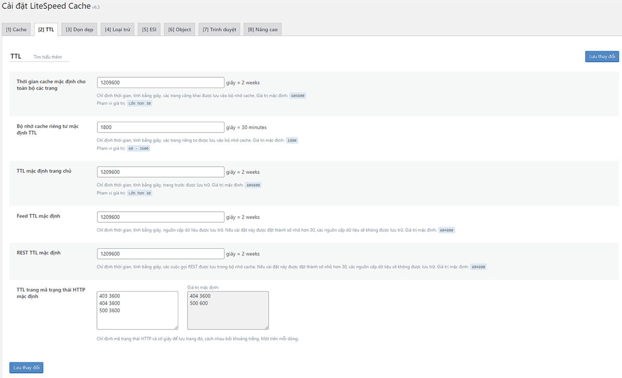Click the 604800 default value under front page TTL
Image resolution: width=622 pixels, height=378 pixels.
(x=253, y=185)
